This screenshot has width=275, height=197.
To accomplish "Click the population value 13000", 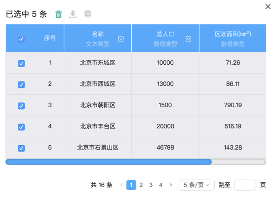I will (x=165, y=84).
